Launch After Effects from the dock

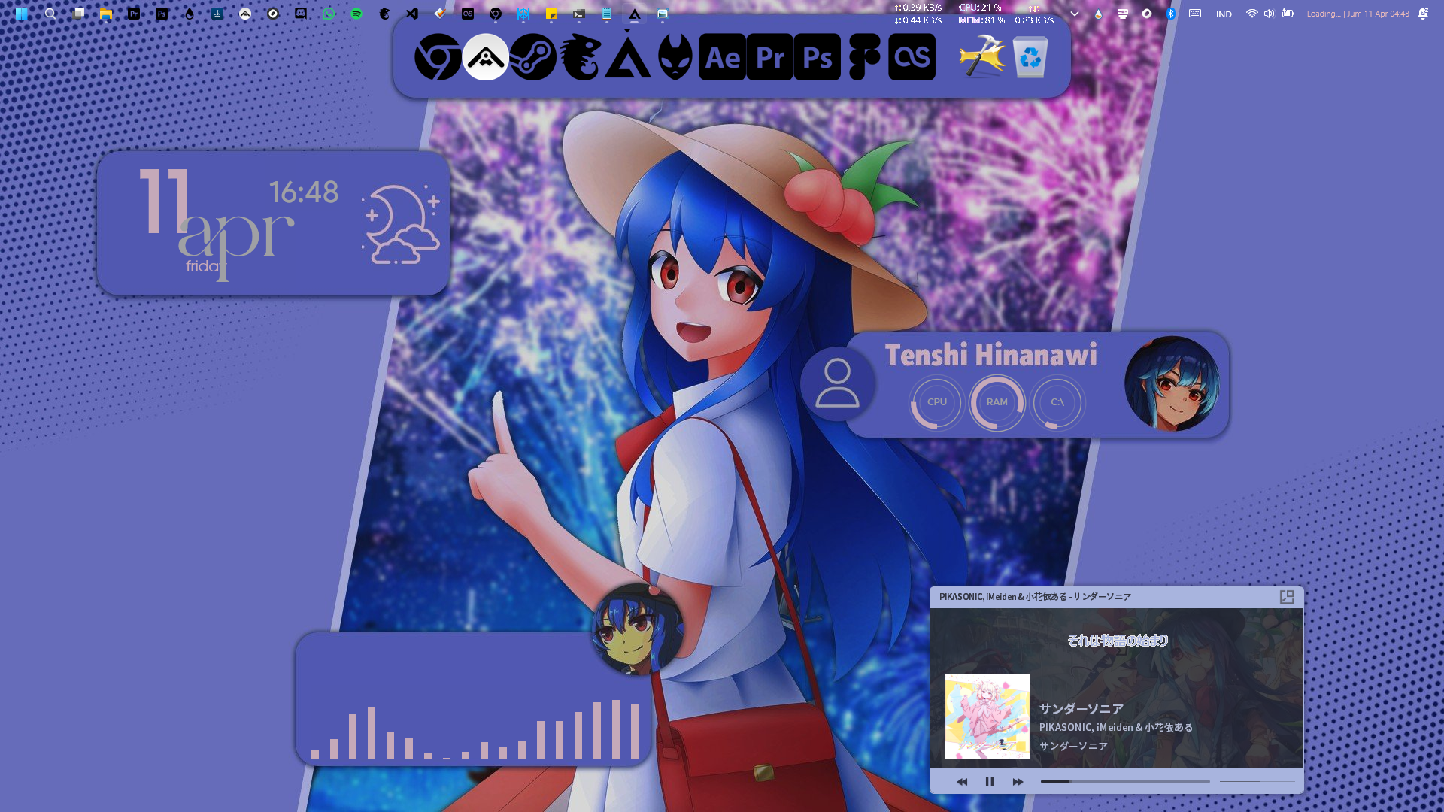(x=723, y=57)
